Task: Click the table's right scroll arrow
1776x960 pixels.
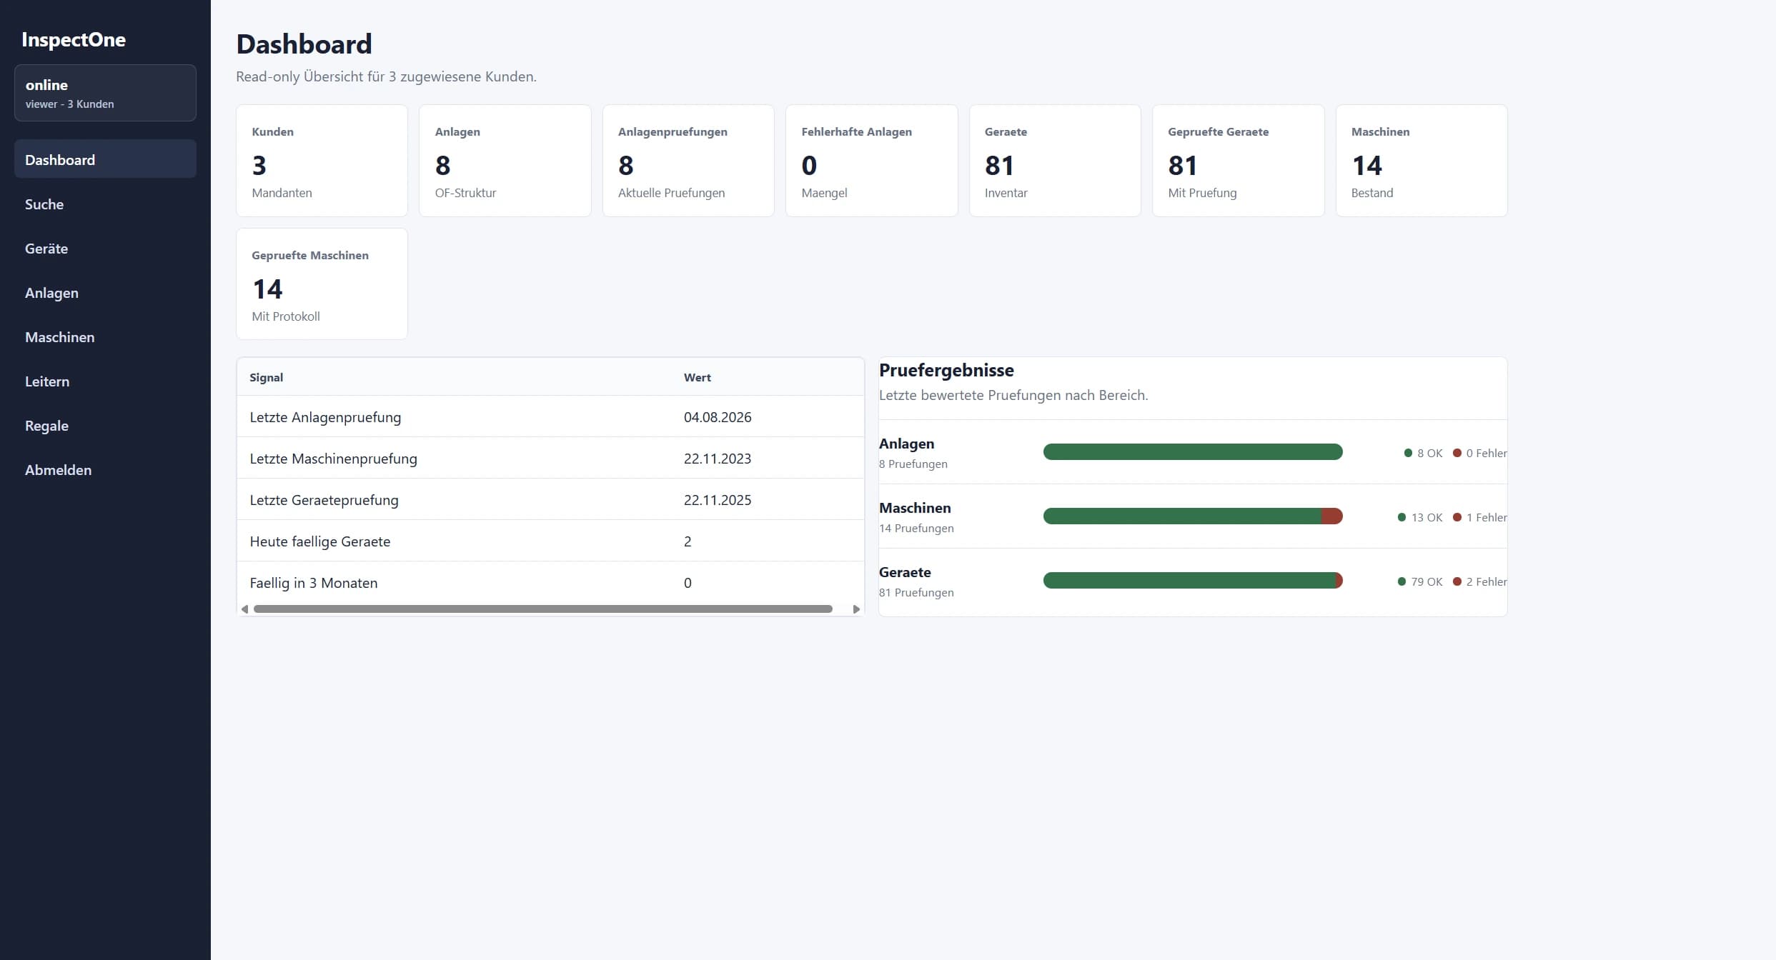Action: 856,609
